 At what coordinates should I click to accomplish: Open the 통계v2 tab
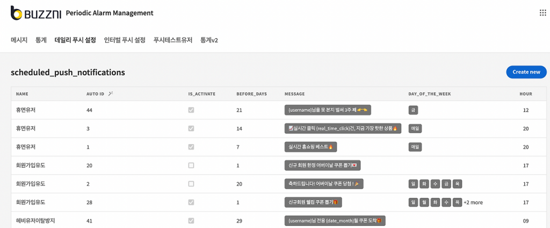point(209,40)
